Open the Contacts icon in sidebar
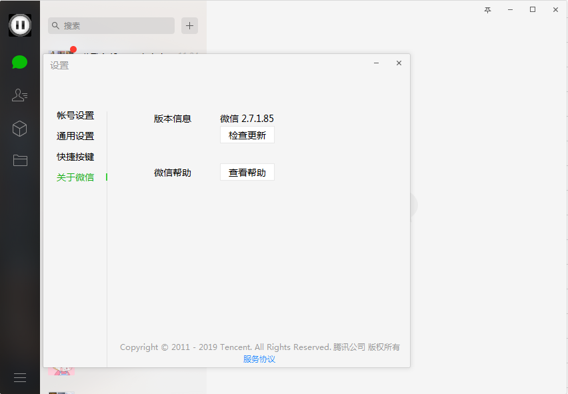 [19, 95]
